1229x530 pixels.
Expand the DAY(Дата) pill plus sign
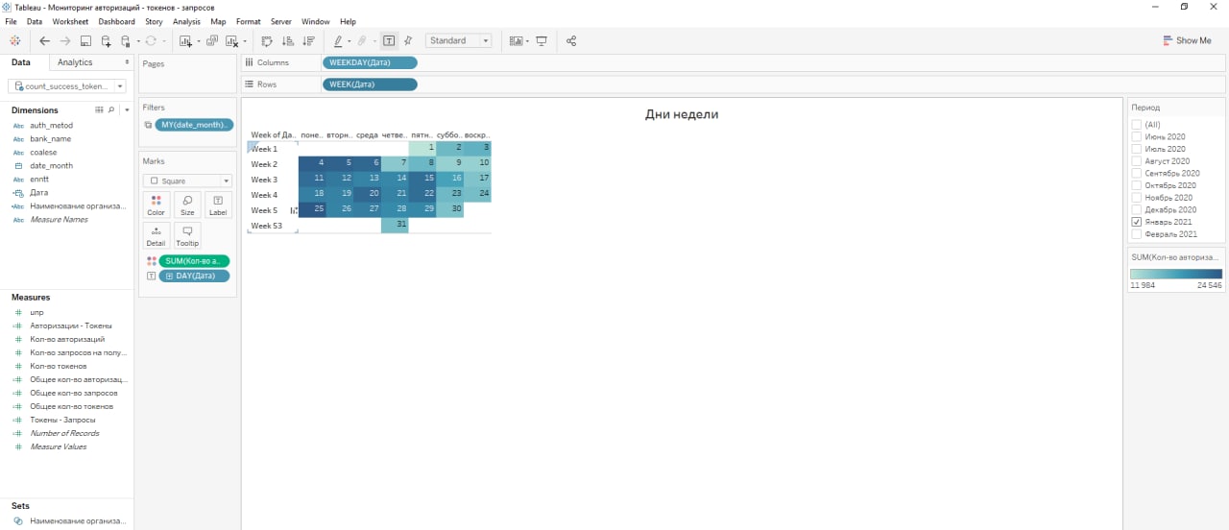coord(170,277)
